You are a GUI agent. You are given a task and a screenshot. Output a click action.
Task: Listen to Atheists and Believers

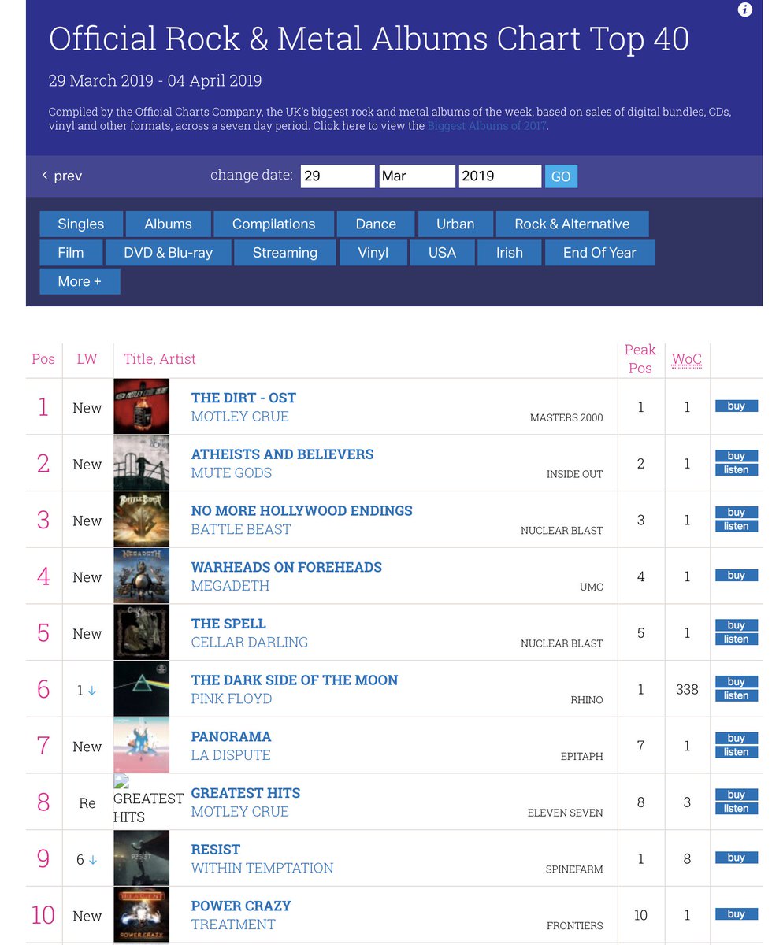pos(737,470)
